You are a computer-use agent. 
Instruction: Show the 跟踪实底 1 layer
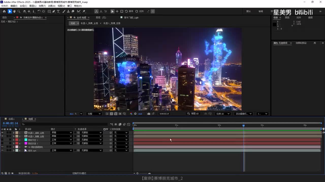click(2, 143)
